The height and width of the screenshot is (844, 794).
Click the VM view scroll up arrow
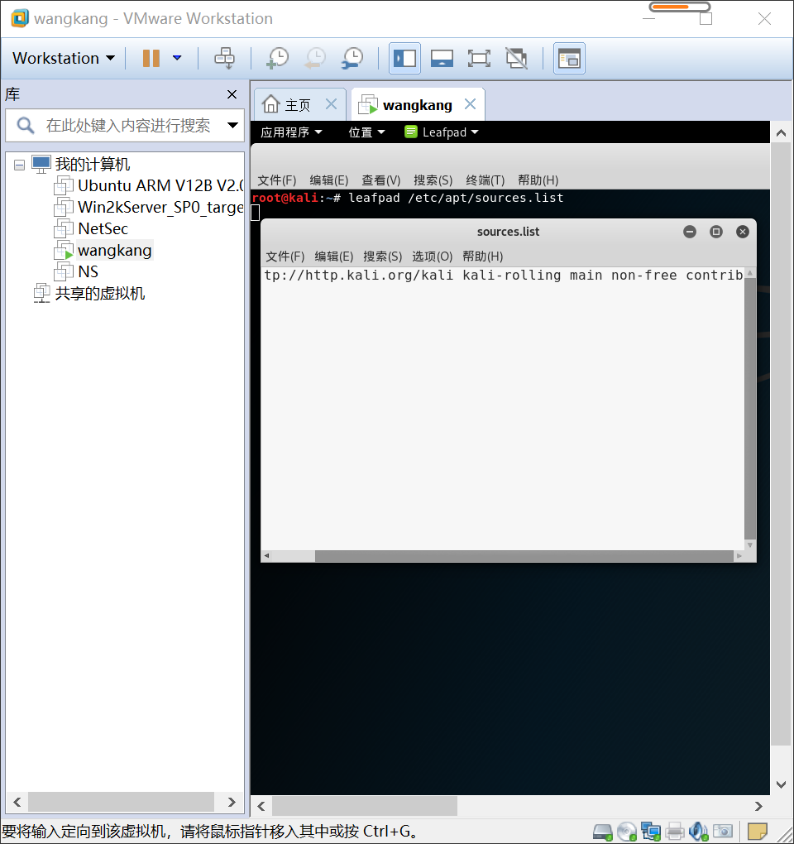[782, 133]
